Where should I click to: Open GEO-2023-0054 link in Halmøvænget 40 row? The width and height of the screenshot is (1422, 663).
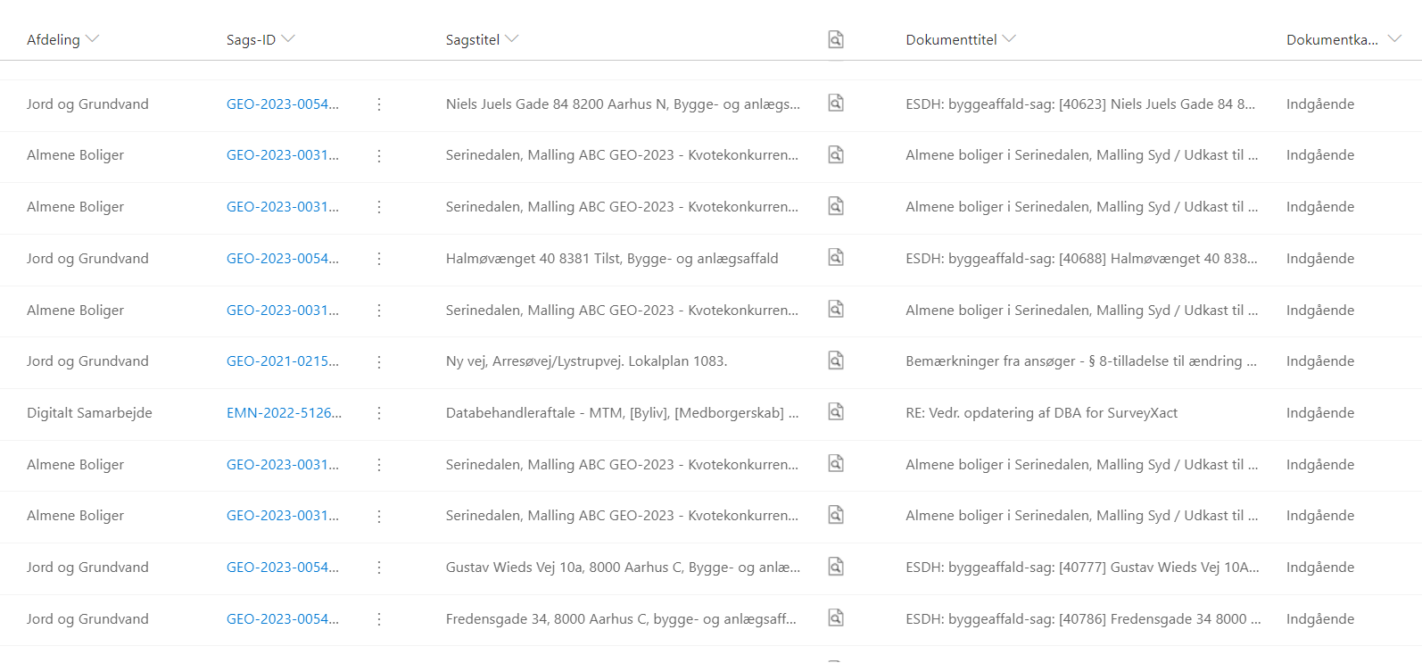point(283,259)
